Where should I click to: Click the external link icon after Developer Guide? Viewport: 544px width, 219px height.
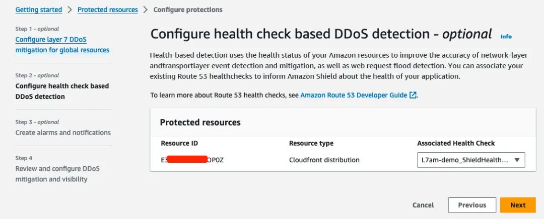[413, 95]
